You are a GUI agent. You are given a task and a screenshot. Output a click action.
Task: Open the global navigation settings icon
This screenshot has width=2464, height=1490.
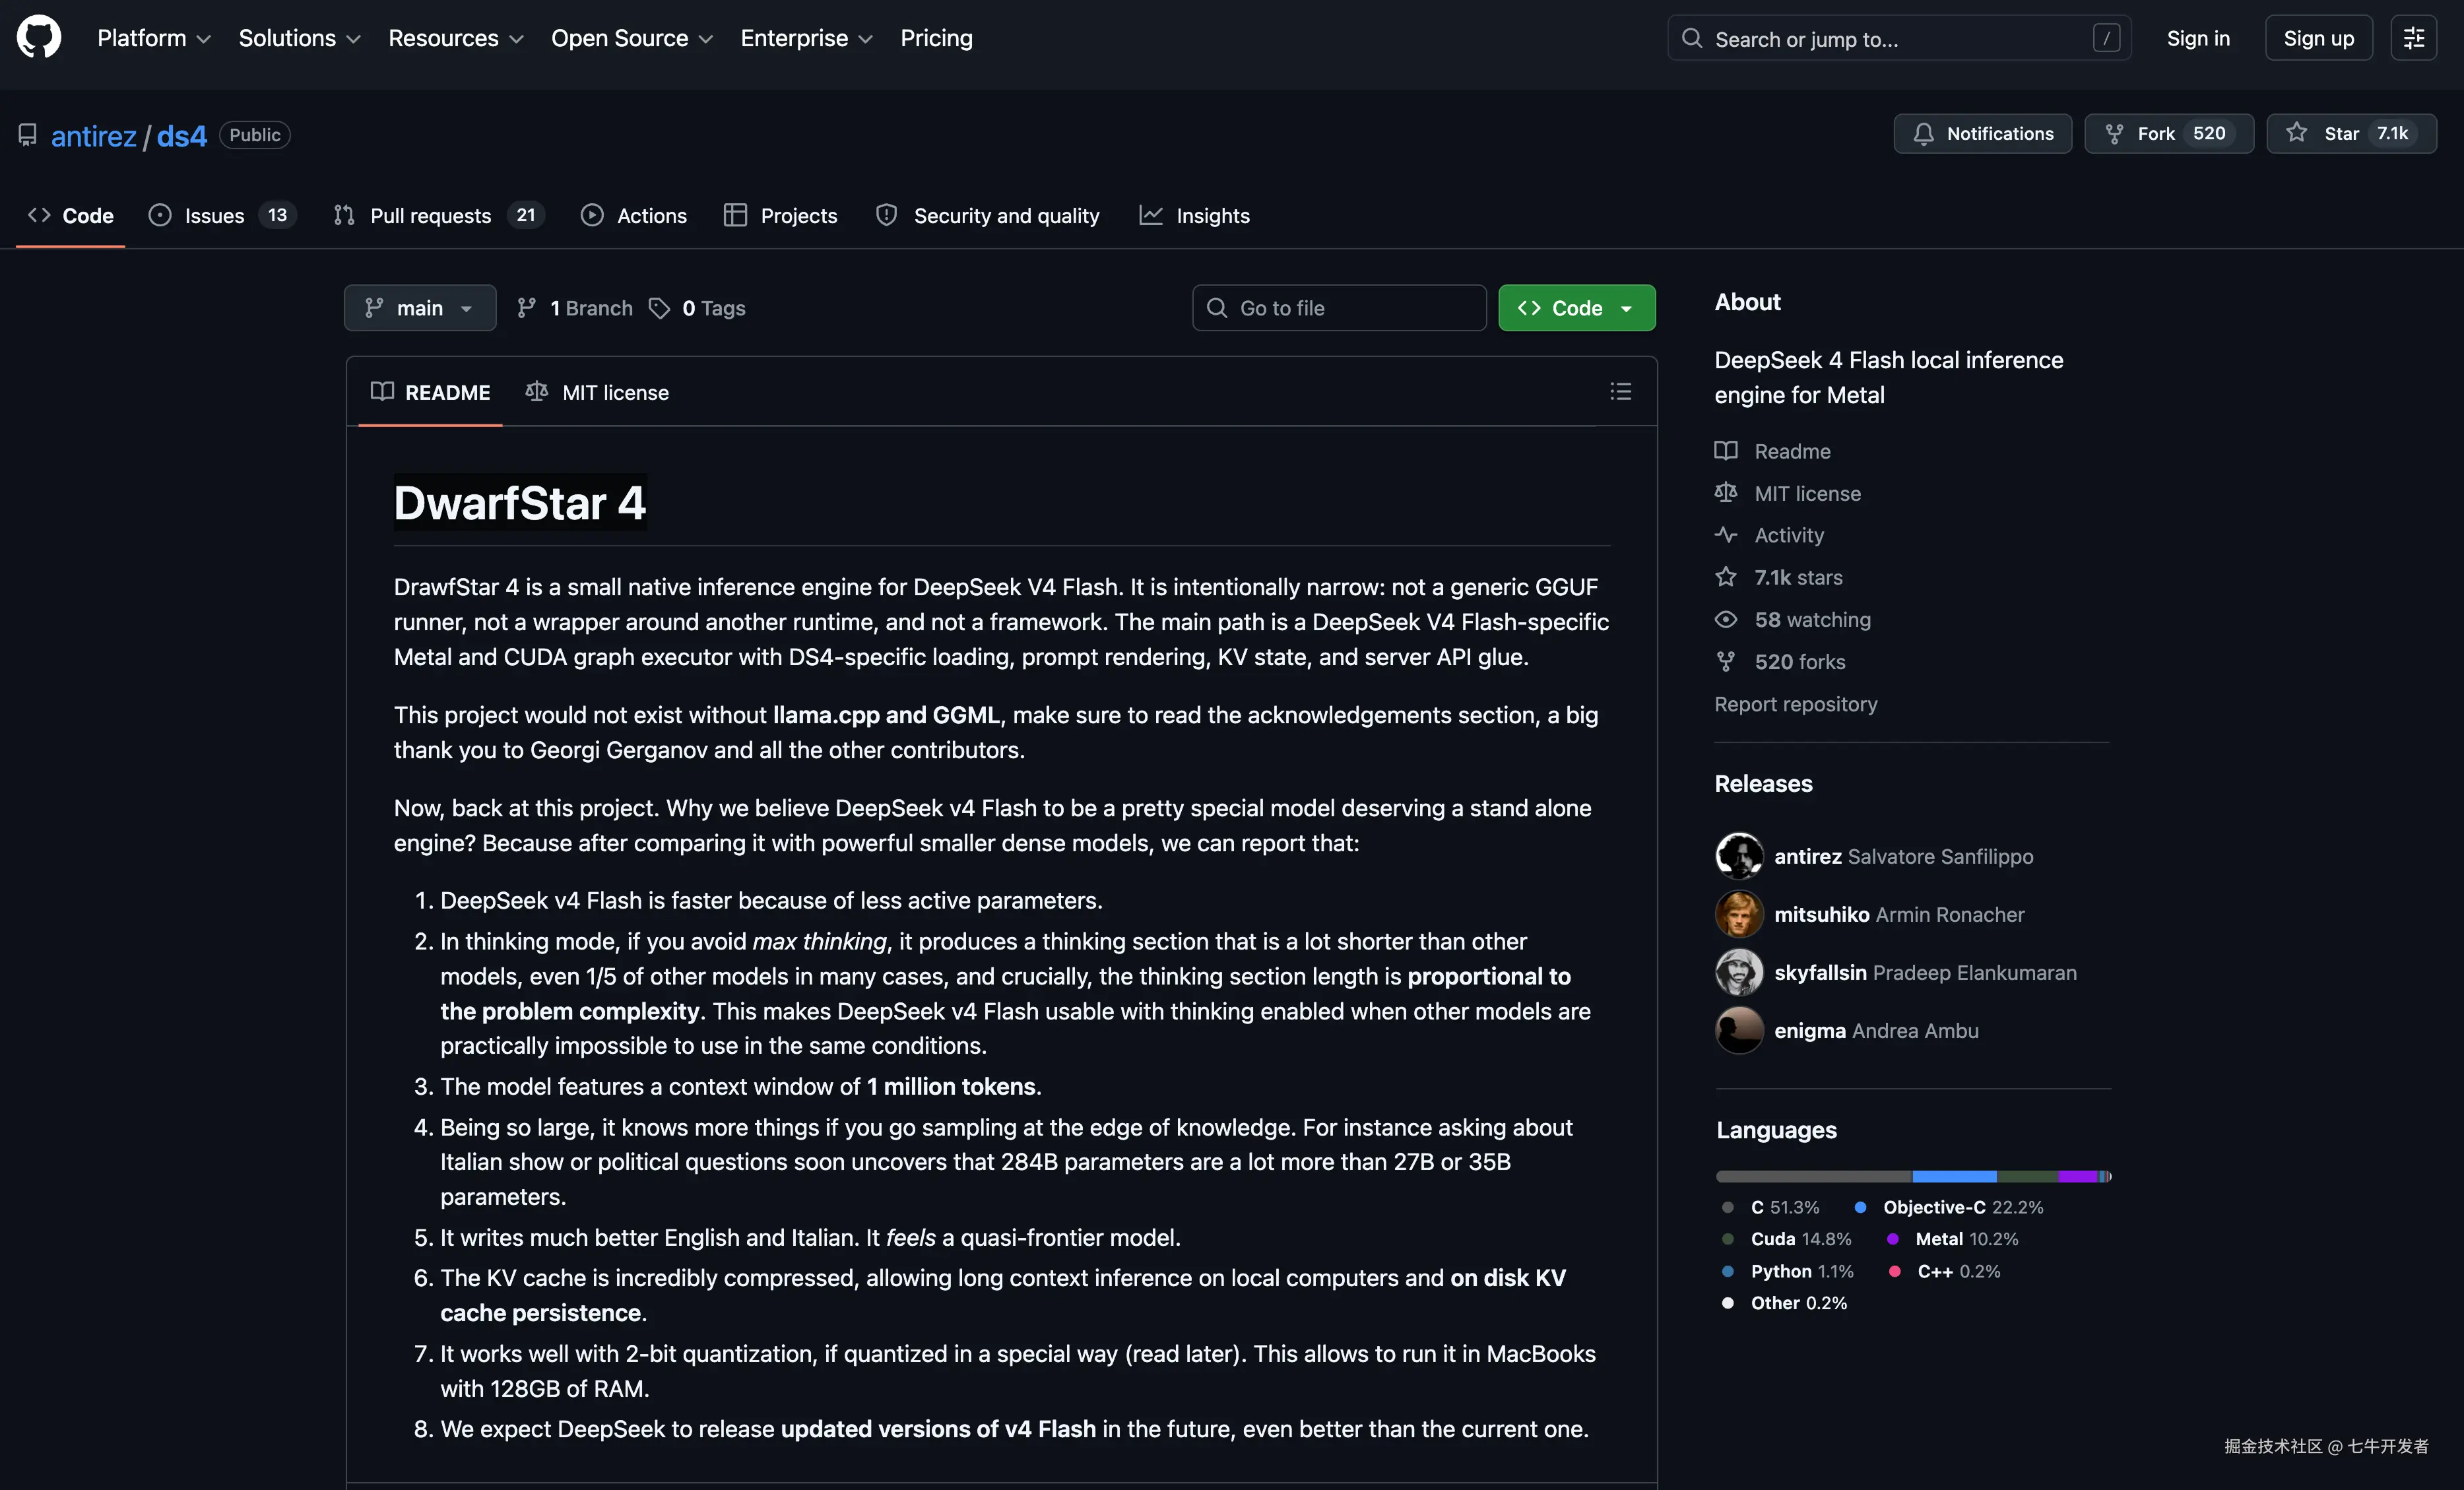tap(2413, 38)
